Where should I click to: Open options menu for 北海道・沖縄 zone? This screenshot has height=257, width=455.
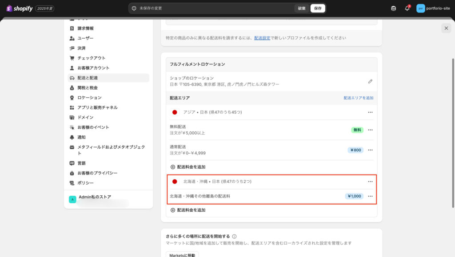(x=370, y=182)
